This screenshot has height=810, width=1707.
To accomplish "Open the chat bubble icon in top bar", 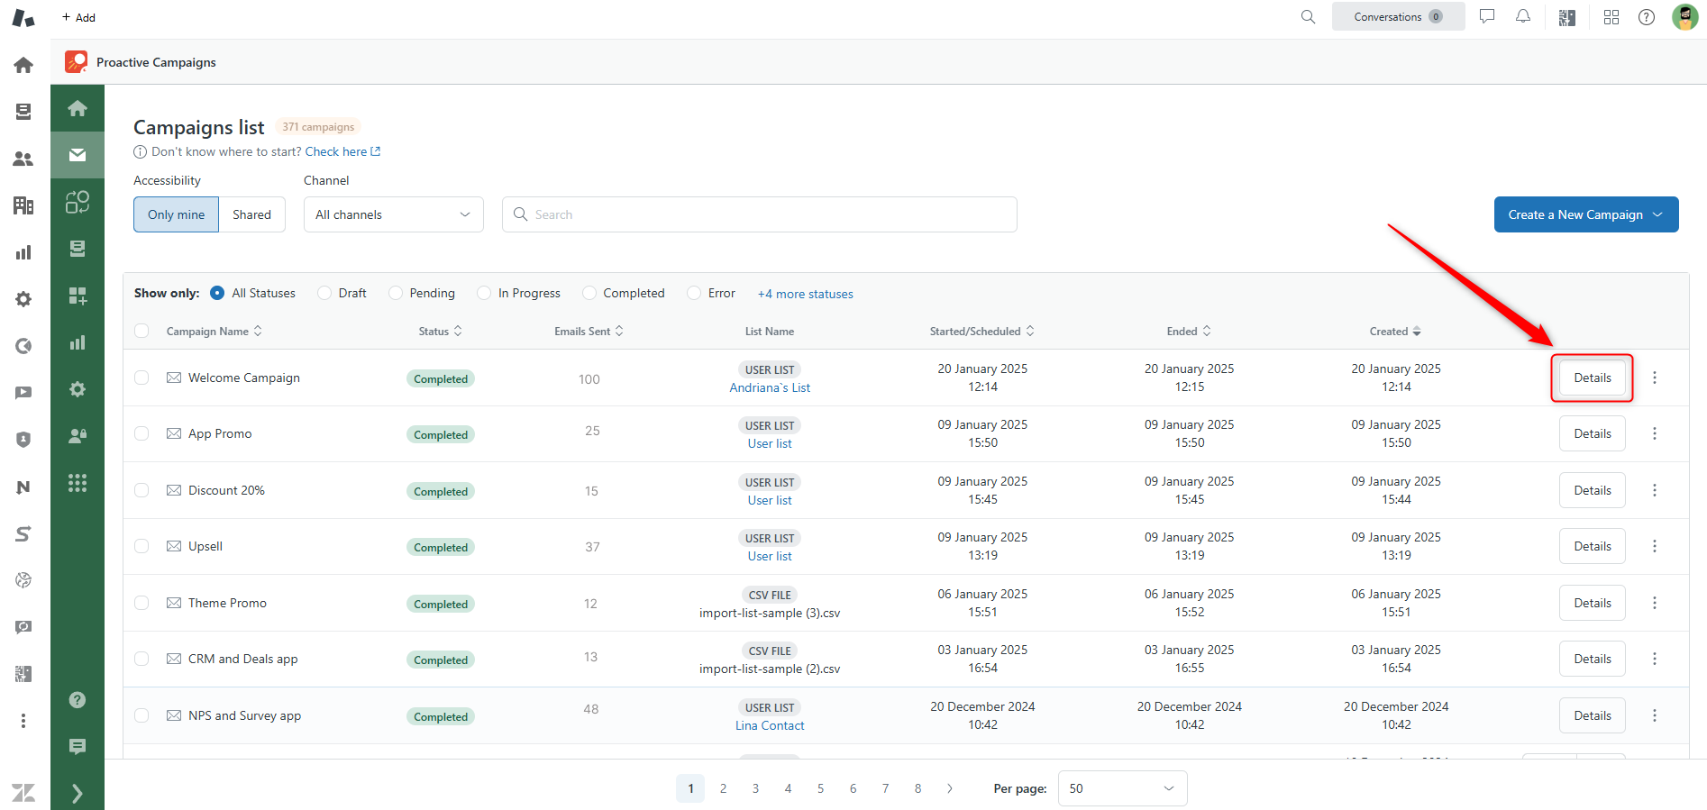I will tap(1487, 16).
